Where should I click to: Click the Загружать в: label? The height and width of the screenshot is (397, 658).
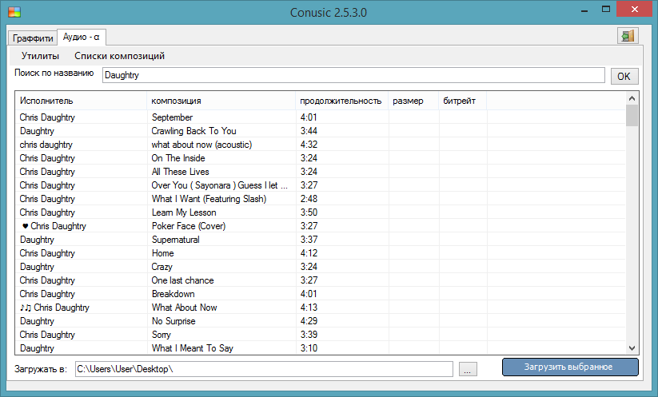[41, 369]
